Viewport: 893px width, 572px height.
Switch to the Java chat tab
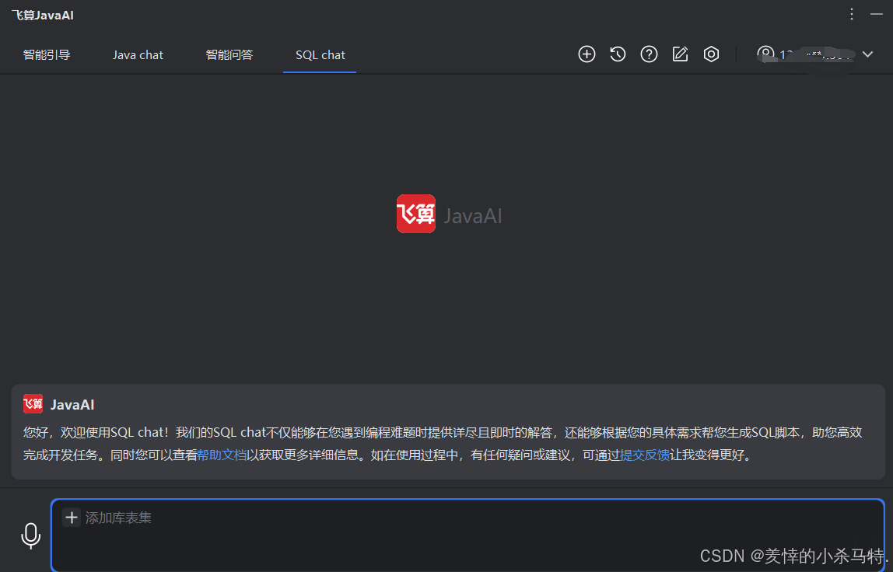tap(138, 54)
